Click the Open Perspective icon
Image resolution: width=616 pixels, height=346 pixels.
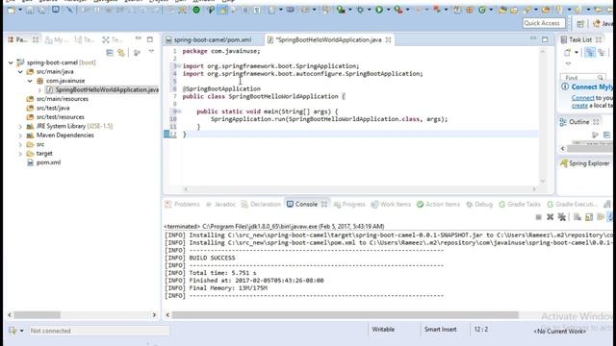[x=580, y=24]
